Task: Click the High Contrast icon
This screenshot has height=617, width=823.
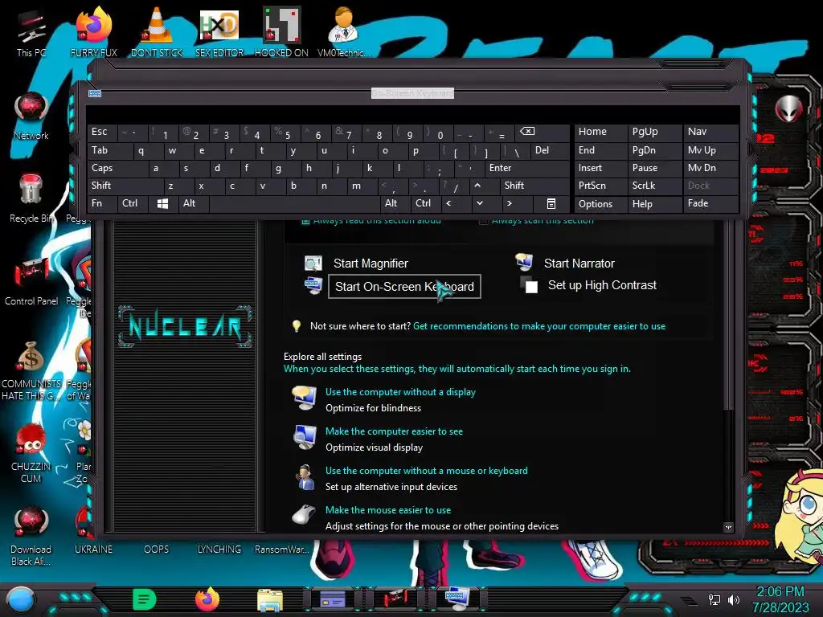Action: point(529,285)
